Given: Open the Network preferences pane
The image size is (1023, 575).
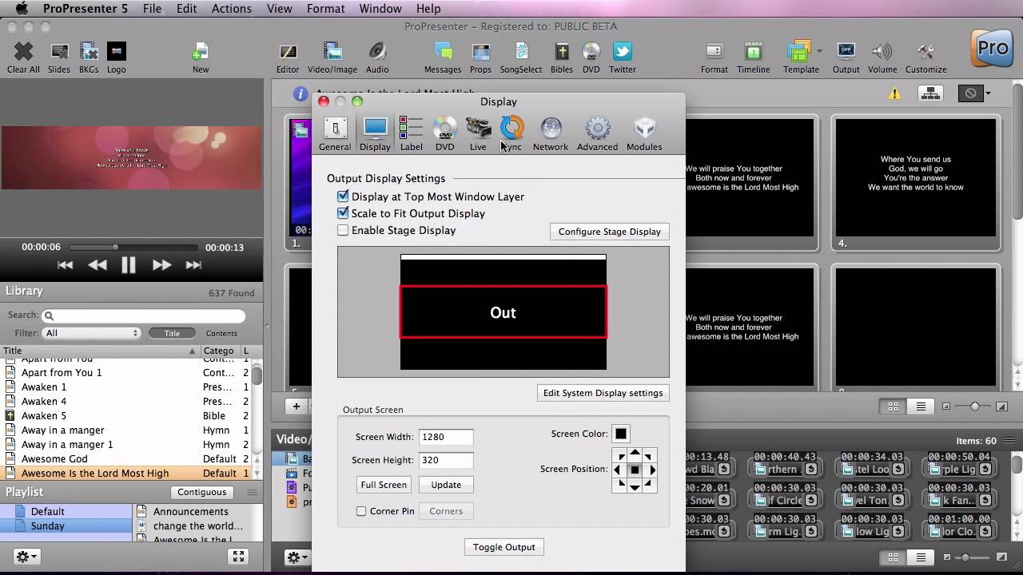Looking at the screenshot, I should tap(551, 133).
